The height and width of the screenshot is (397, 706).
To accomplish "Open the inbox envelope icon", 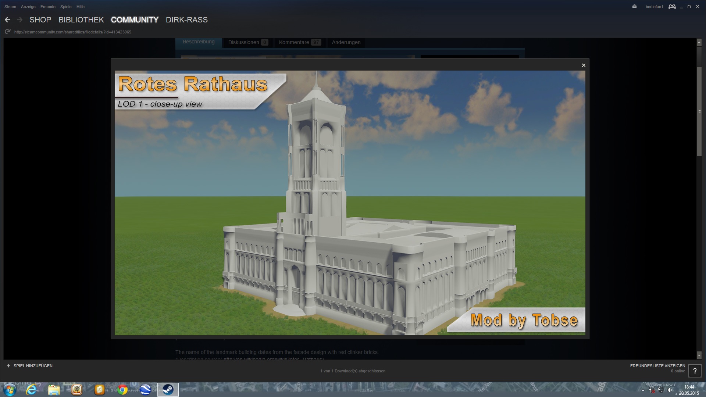I will [634, 7].
